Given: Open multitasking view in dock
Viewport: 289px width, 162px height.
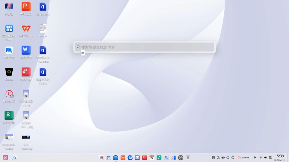Looking at the screenshot, I should pyautogui.click(x=108, y=157).
